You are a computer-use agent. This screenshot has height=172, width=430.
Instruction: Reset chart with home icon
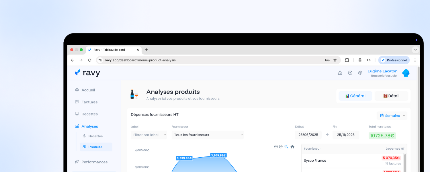click(292, 146)
